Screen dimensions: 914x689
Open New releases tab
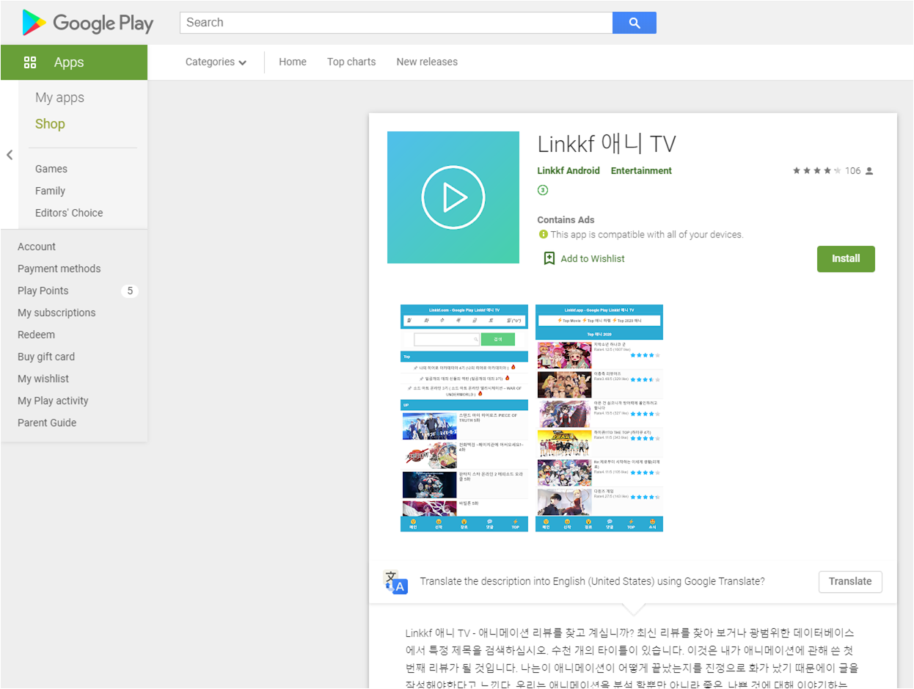(427, 62)
